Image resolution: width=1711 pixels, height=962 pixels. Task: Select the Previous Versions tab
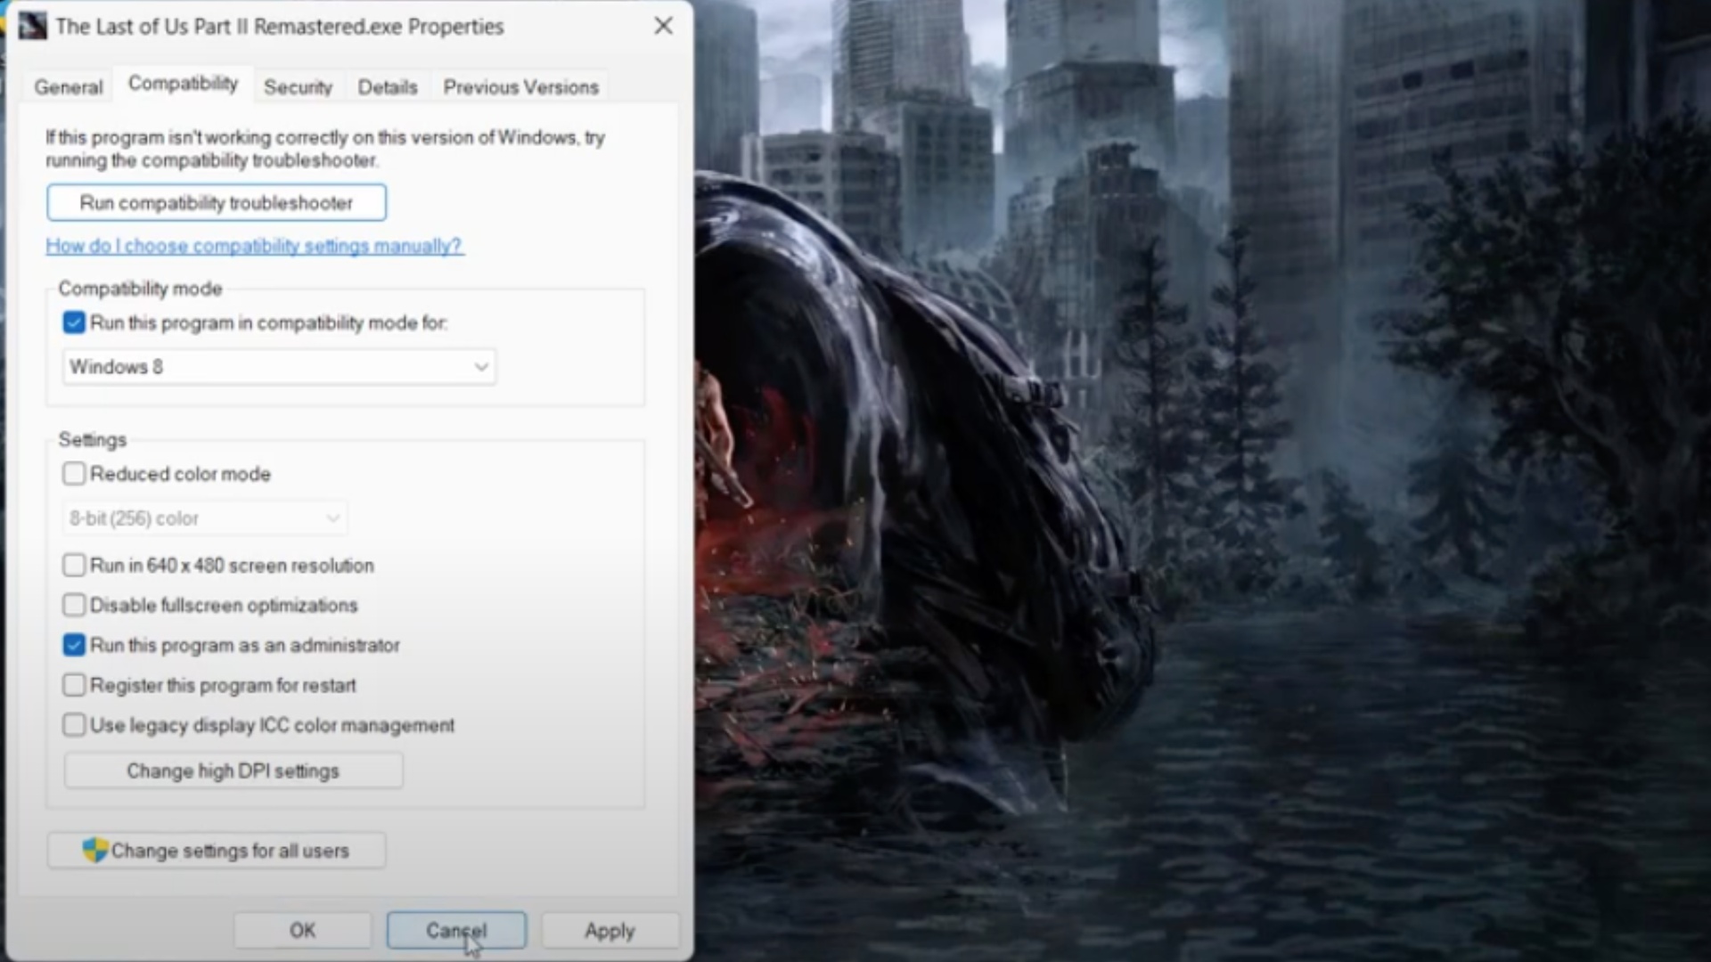520,87
